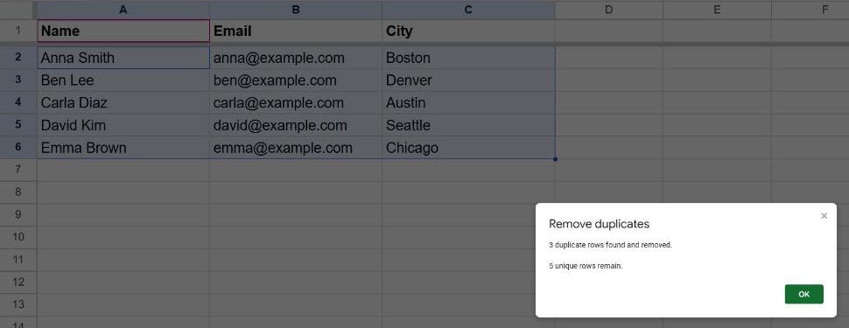
Task: Select the emma@example.com cell
Action: click(296, 148)
